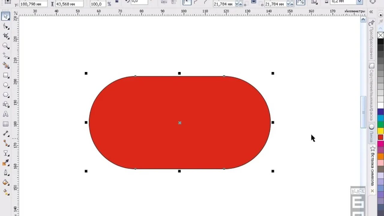Viewport: 384px width, 216px height.
Task: Select the Freehand curve tool
Action: tap(6, 55)
